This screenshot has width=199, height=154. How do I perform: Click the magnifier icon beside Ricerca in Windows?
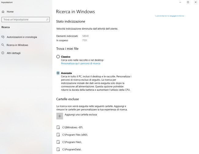click(x=3, y=45)
